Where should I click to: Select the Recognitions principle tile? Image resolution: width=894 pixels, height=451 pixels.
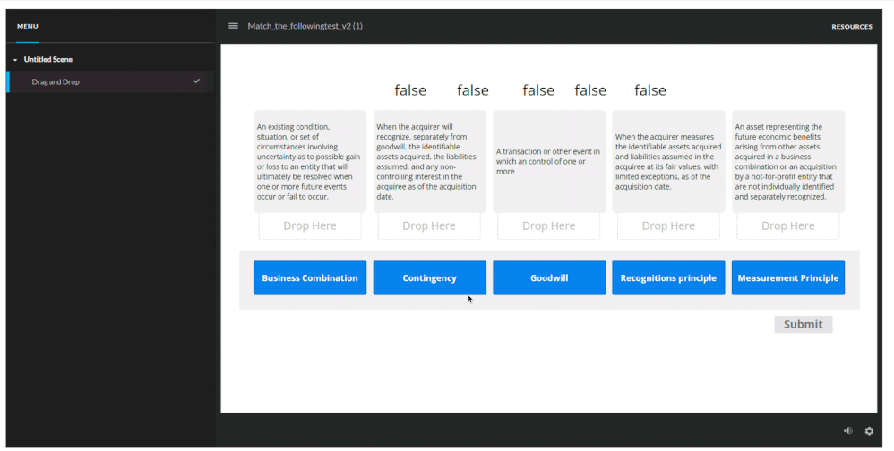668,278
